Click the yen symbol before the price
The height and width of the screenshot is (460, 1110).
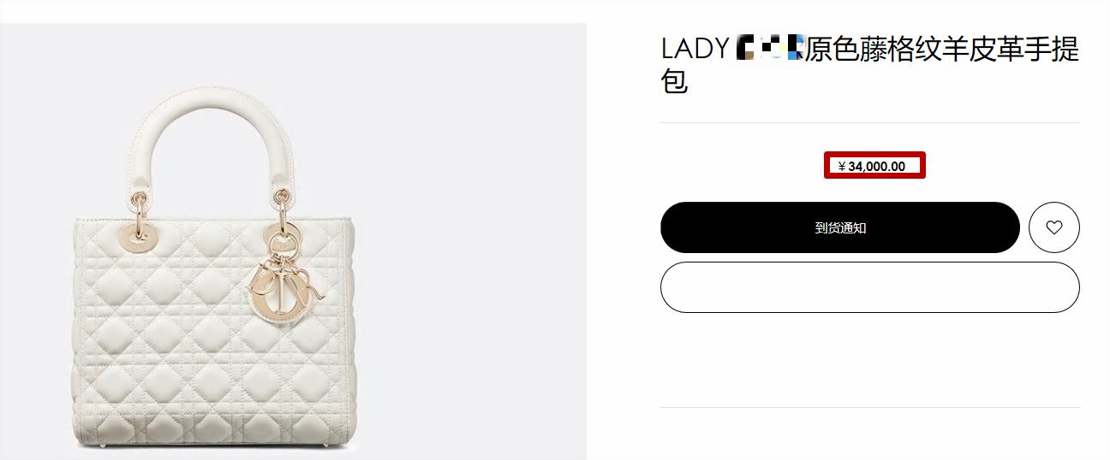(x=842, y=167)
